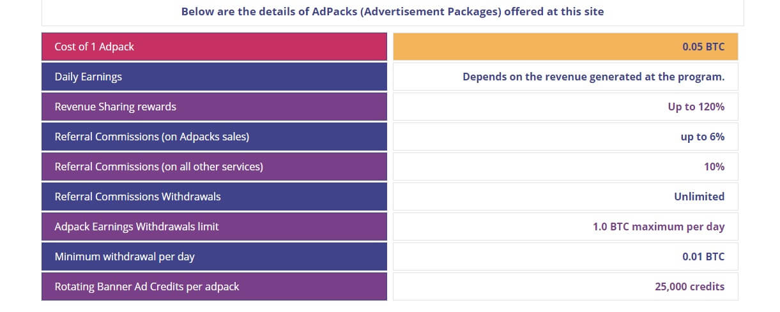
Task: Select '1.0 BTC maximum per day' value
Action: 659,227
